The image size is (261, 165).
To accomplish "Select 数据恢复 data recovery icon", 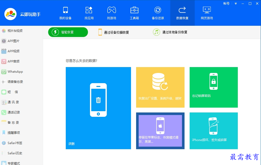I will coord(182,10).
